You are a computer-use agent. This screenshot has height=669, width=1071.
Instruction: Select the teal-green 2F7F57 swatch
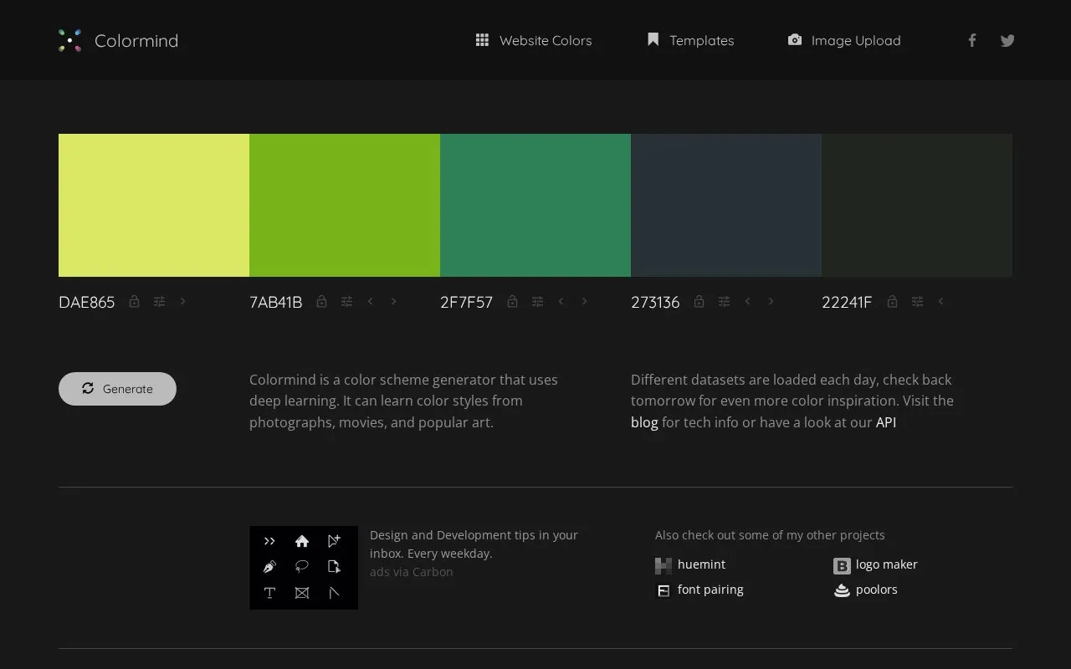point(535,205)
